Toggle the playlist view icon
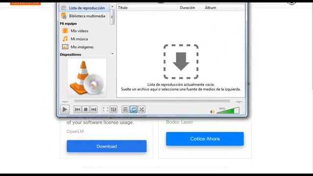The width and height of the screenshot is (313, 176). (x=125, y=110)
